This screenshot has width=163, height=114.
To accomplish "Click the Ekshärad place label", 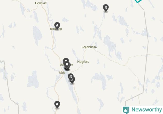I will [41, 3].
